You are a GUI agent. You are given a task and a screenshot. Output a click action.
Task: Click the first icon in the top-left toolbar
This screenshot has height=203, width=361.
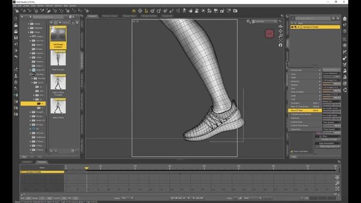(x=17, y=11)
